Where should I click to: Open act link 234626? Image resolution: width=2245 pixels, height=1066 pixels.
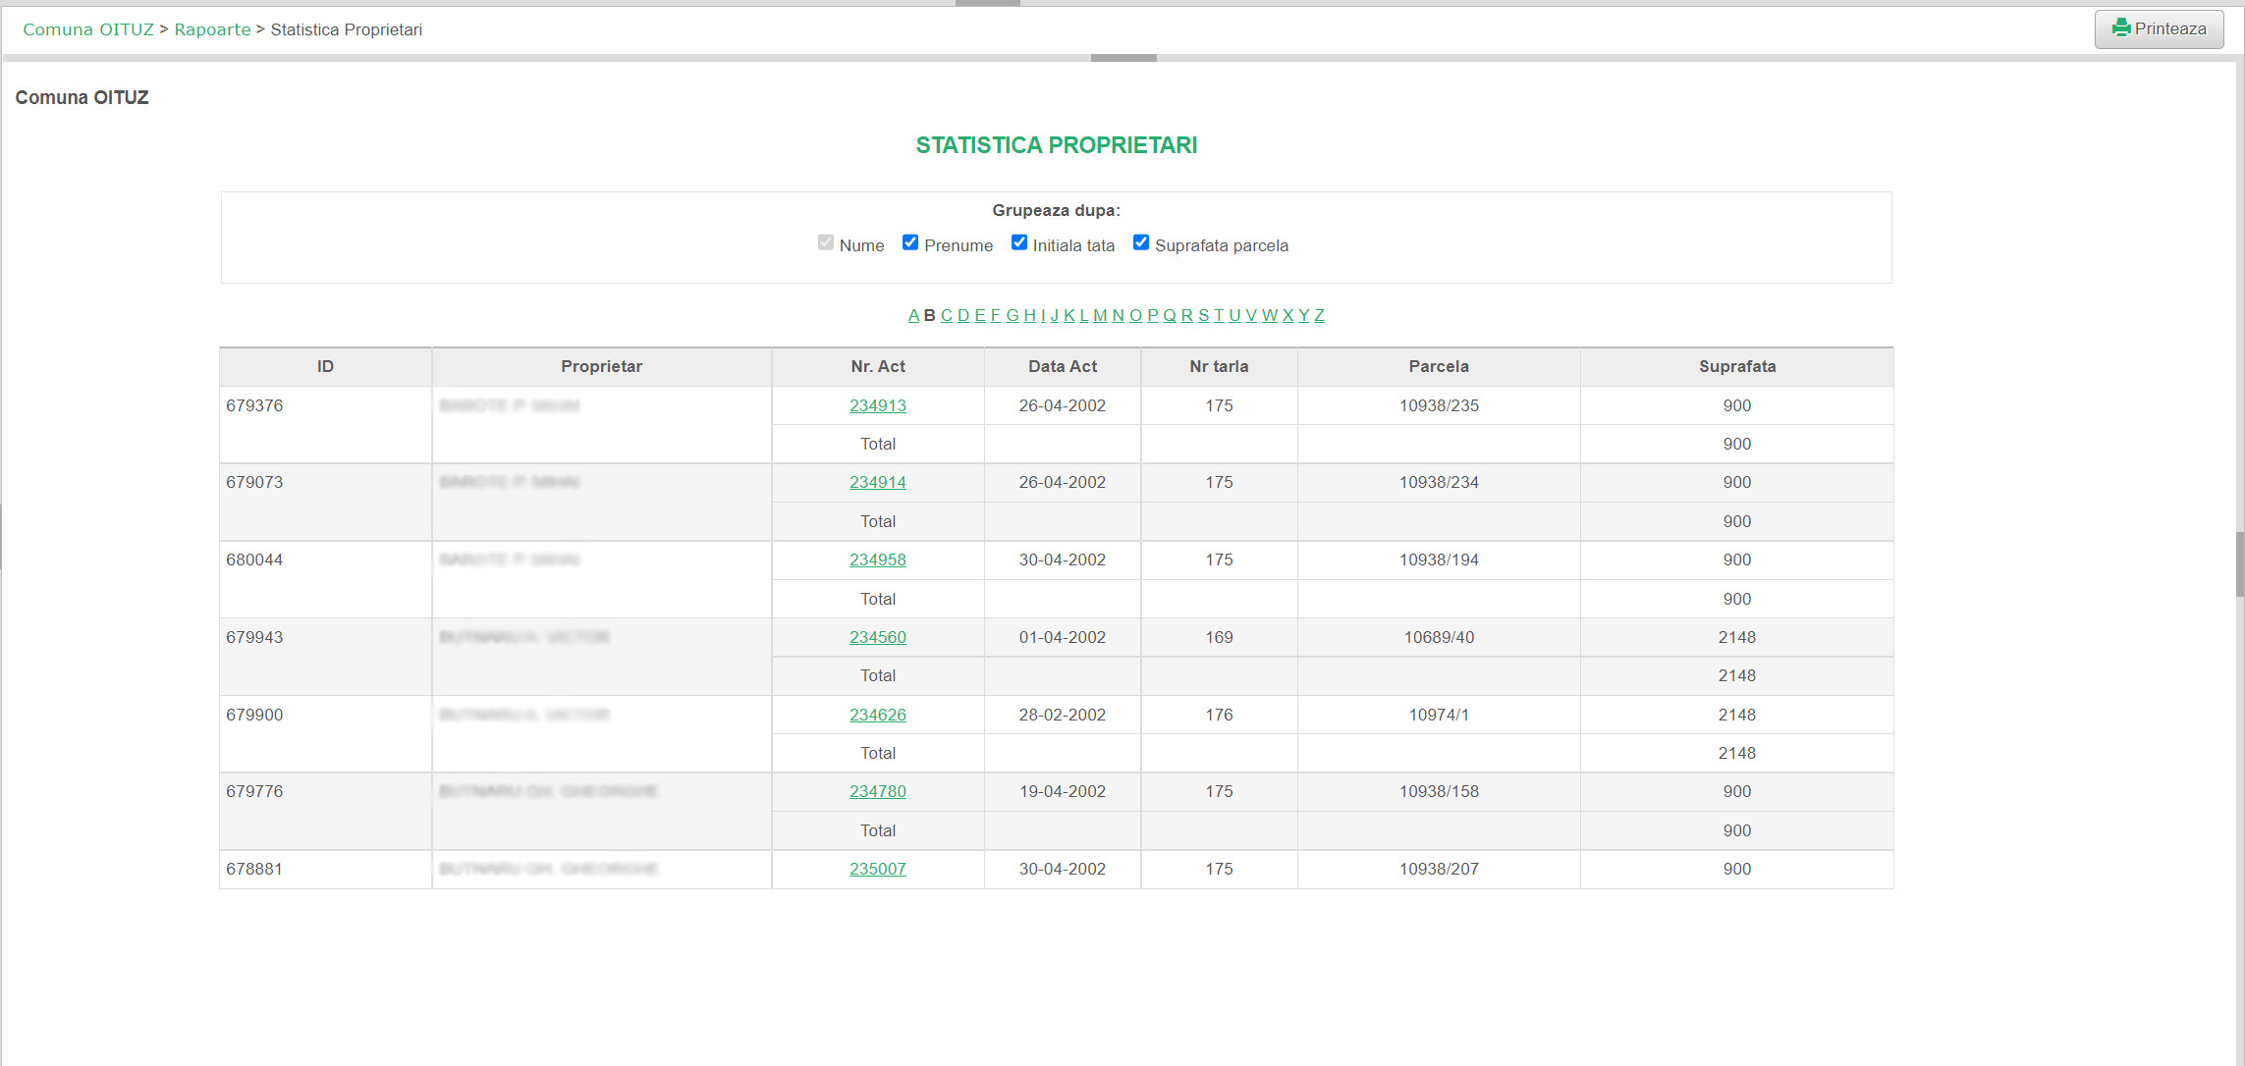coord(877,715)
